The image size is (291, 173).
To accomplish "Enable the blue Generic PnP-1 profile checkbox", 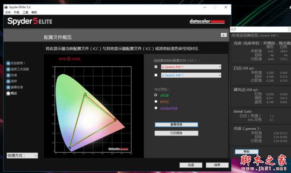I will coord(156,75).
